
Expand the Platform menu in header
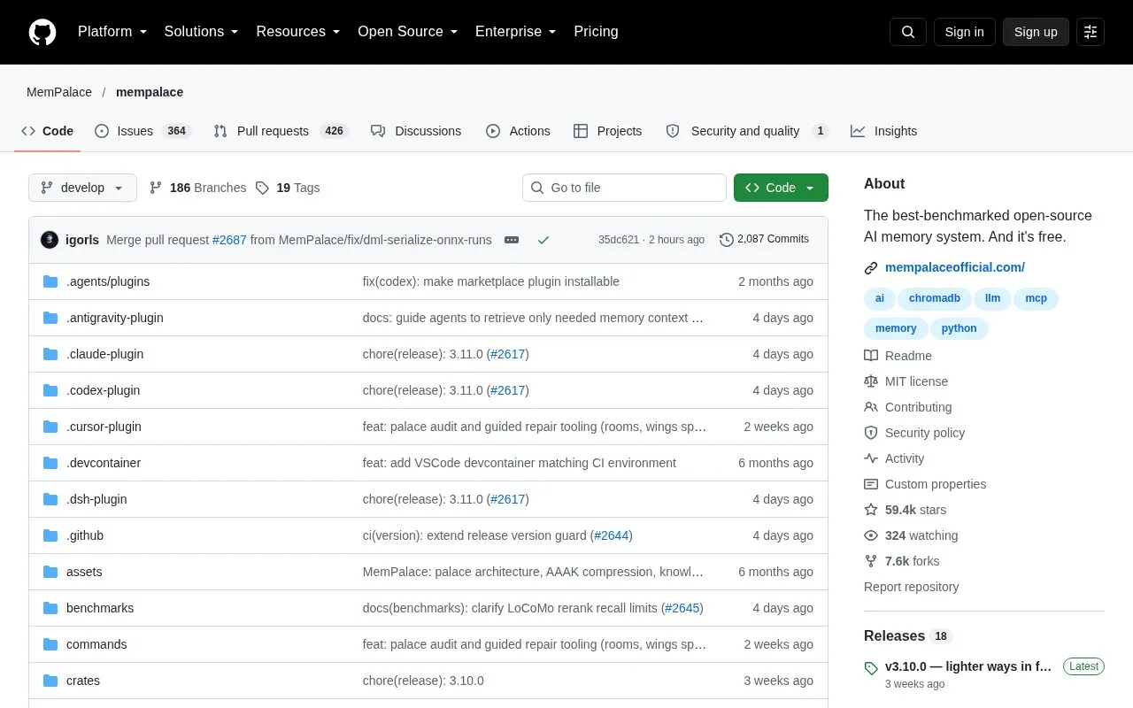coord(112,32)
